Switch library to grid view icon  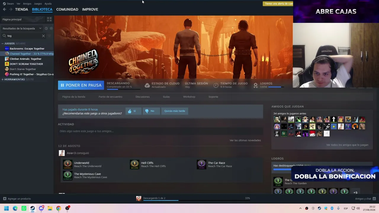[49, 19]
